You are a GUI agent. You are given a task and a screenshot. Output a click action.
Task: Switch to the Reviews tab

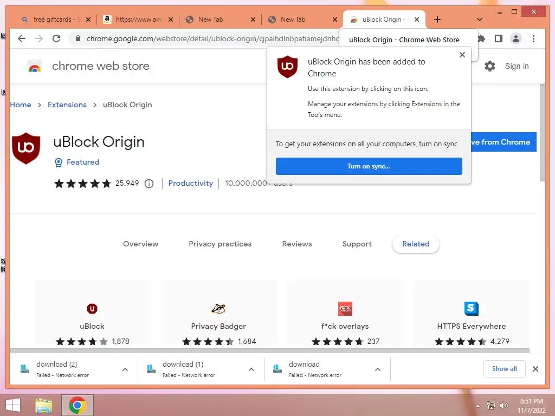coord(296,244)
